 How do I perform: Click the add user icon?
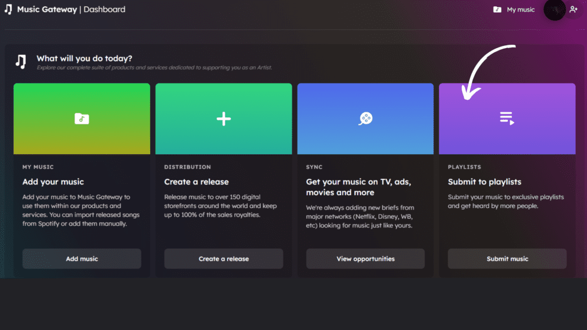click(x=573, y=9)
